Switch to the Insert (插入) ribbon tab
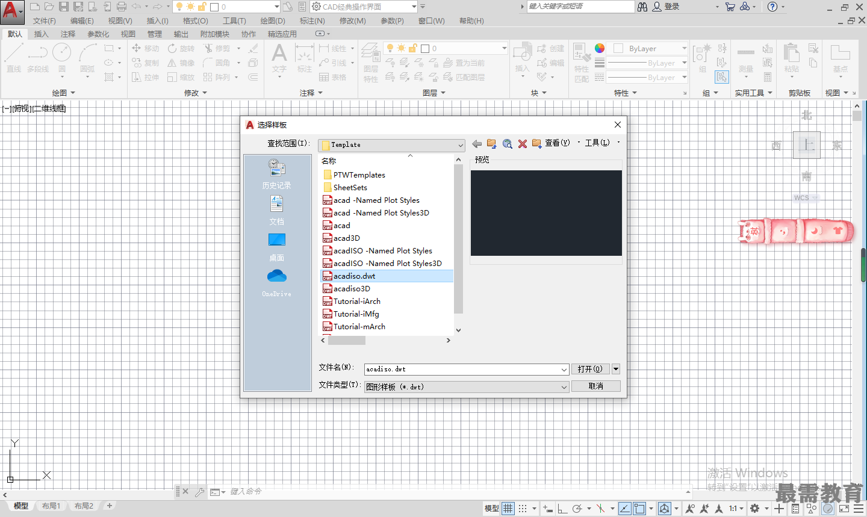This screenshot has width=867, height=517. (42, 34)
